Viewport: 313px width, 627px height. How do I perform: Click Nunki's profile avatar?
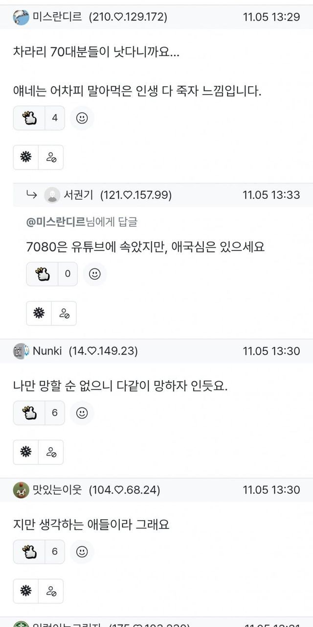tap(21, 351)
